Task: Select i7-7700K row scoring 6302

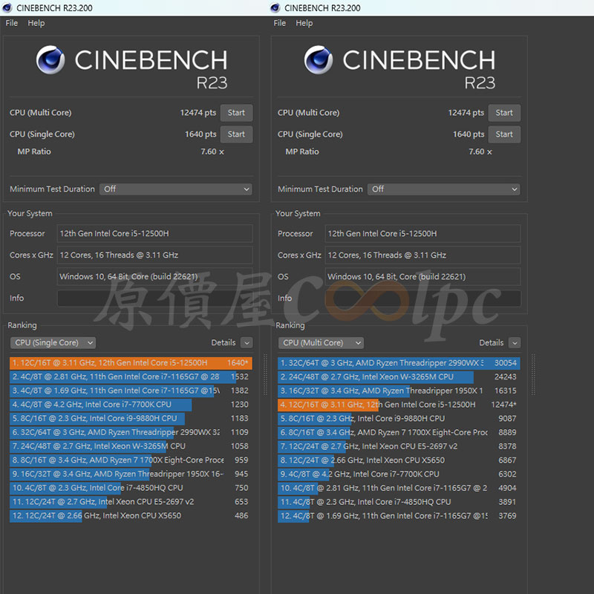Action: click(399, 474)
